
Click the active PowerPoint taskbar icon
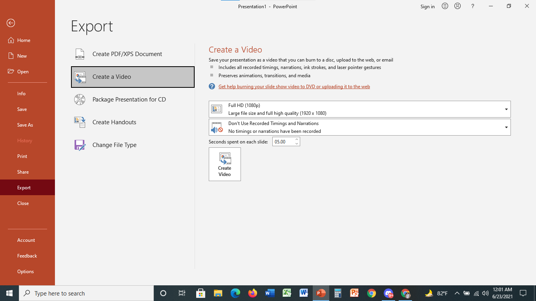point(321,293)
